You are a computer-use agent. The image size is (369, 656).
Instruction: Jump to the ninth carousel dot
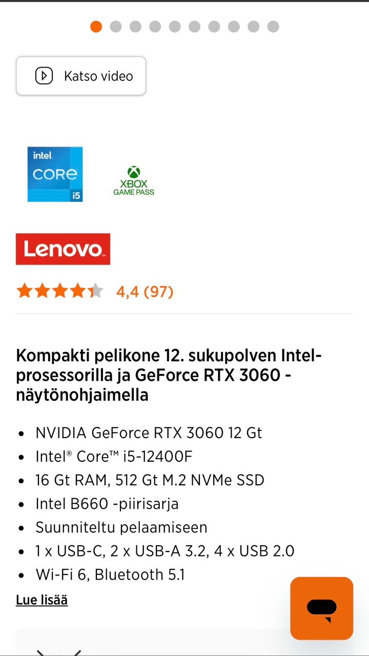point(254,26)
